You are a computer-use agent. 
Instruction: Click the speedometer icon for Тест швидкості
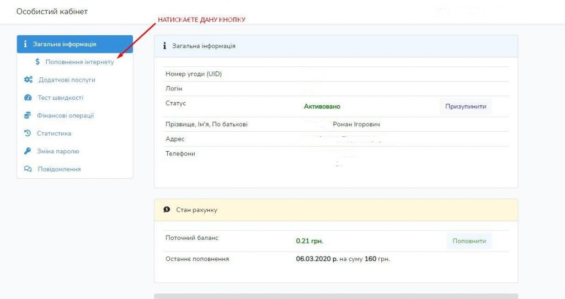[x=28, y=98]
